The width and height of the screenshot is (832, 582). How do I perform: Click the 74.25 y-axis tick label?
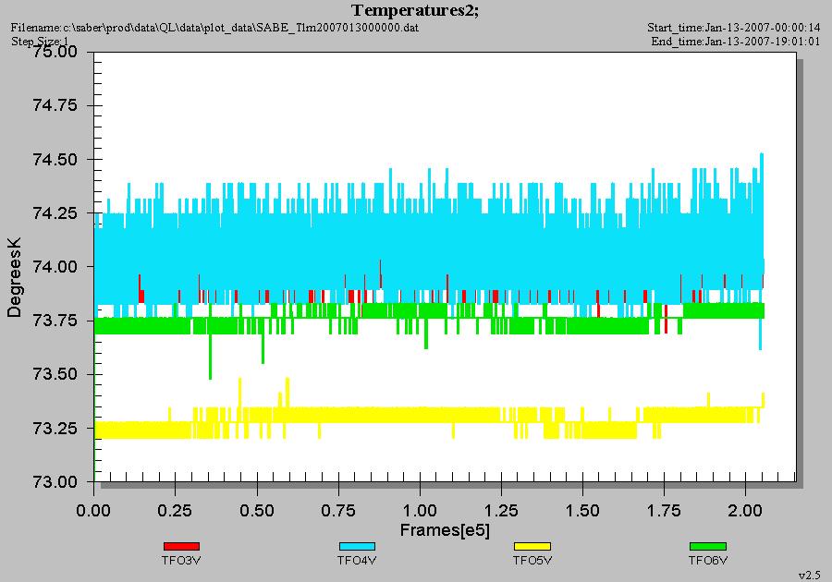coord(55,212)
